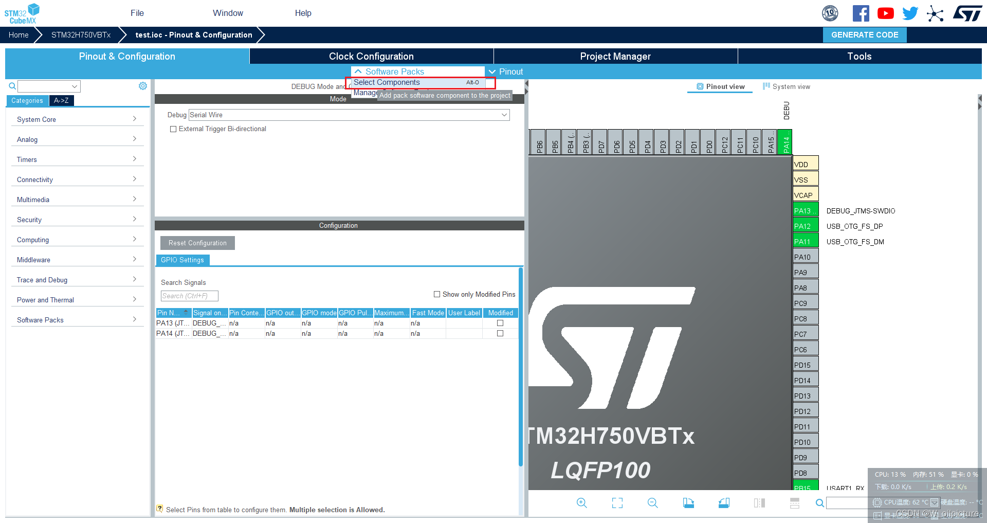Open the Debug mode dropdown

click(349, 115)
